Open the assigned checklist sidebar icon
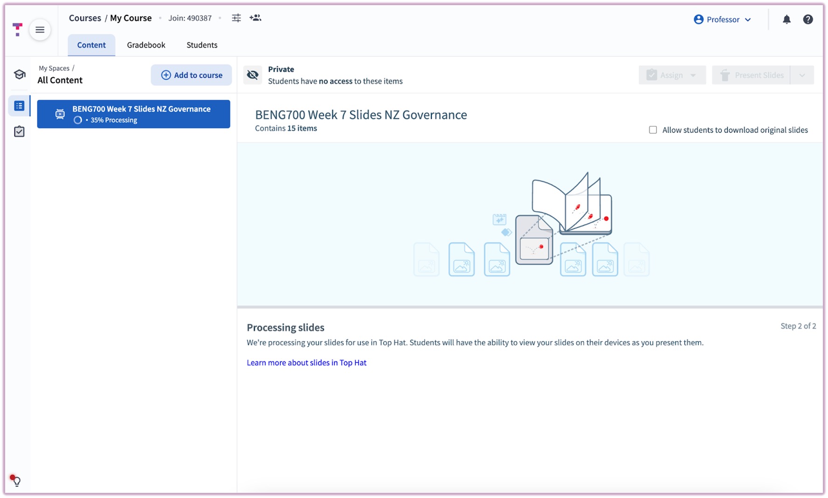 [x=19, y=132]
